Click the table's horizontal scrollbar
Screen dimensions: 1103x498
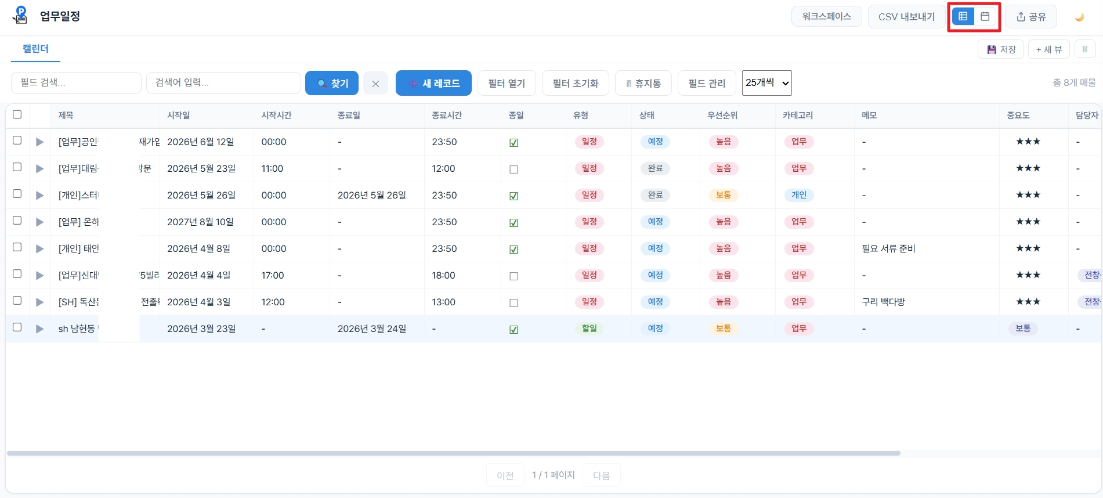coord(453,453)
